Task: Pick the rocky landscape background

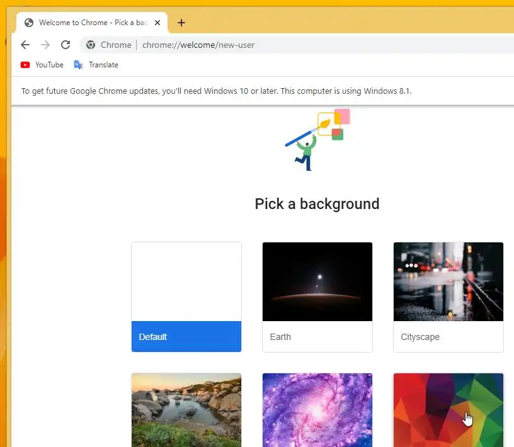Action: click(186, 410)
